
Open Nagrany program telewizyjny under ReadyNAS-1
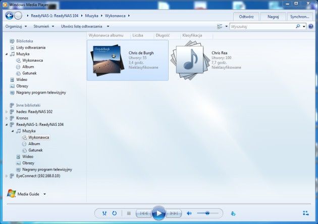click(47, 169)
